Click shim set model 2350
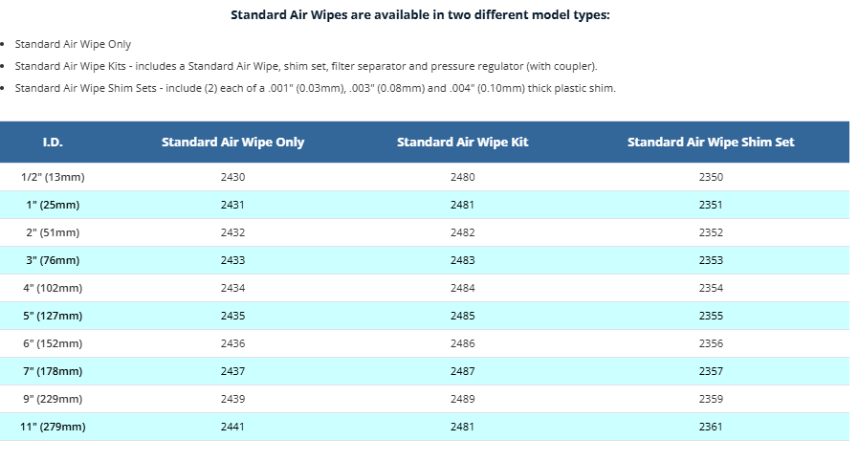The image size is (859, 462). pyautogui.click(x=711, y=177)
